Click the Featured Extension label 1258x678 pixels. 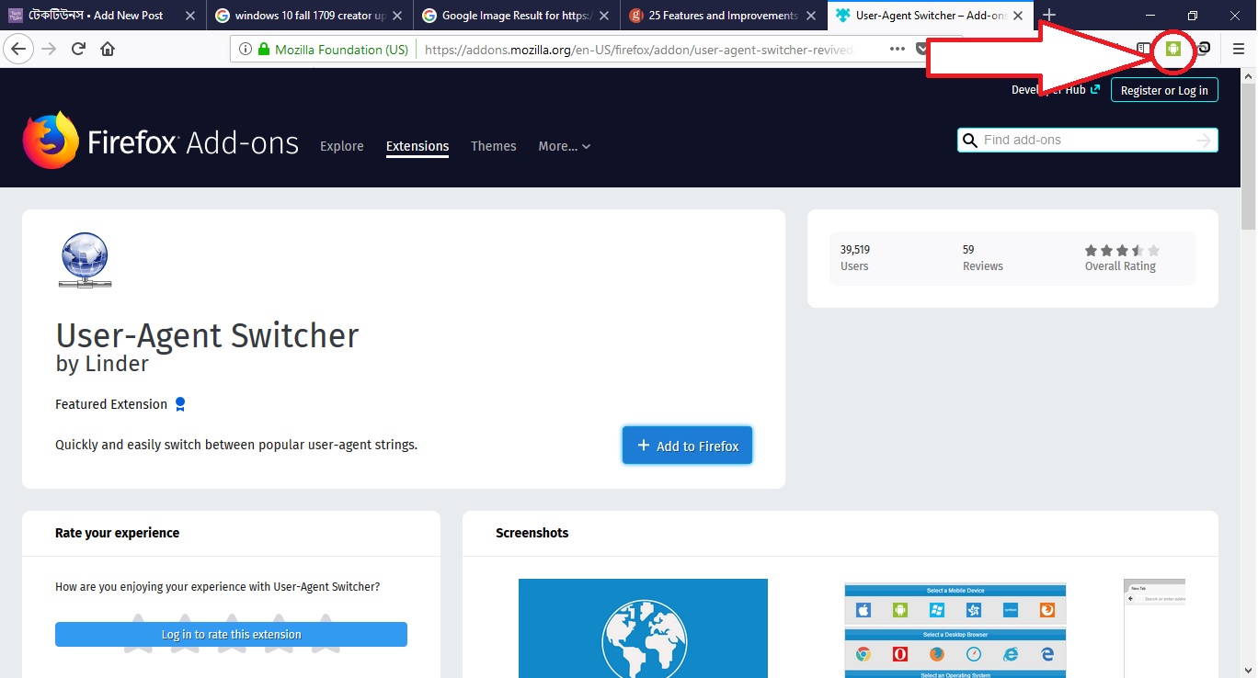click(111, 404)
